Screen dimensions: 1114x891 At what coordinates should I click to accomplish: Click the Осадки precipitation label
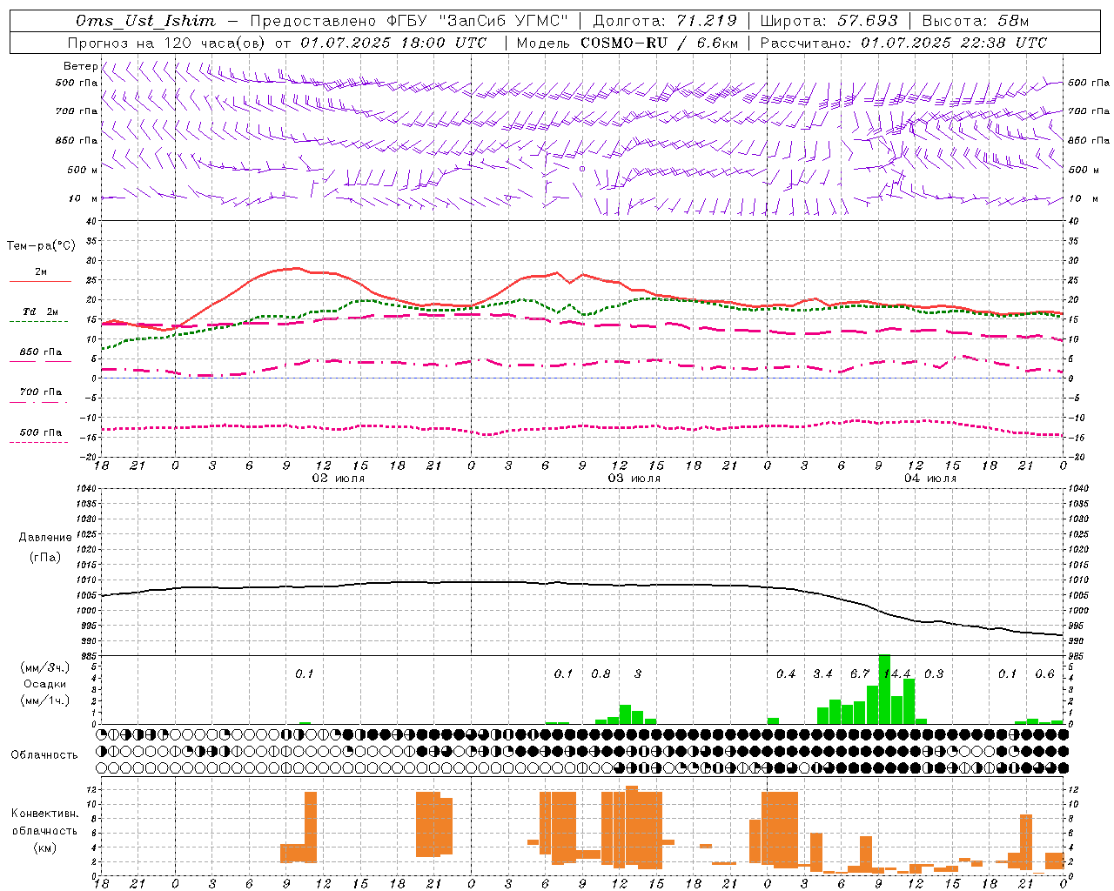(x=45, y=684)
